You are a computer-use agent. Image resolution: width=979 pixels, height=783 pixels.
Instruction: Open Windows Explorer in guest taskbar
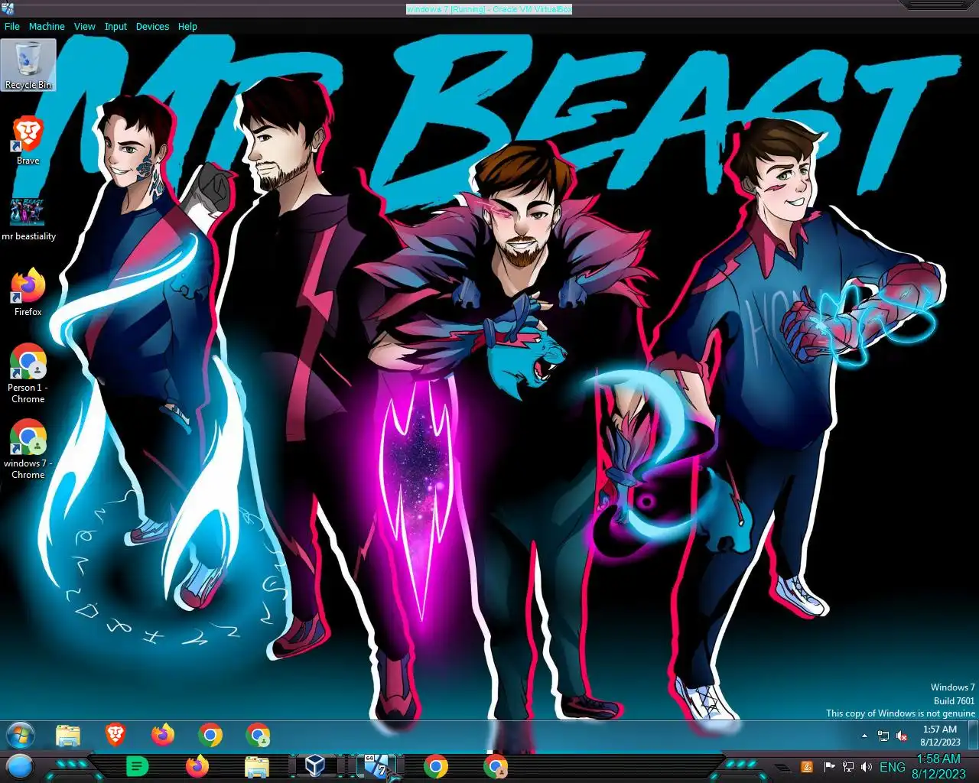pos(68,736)
